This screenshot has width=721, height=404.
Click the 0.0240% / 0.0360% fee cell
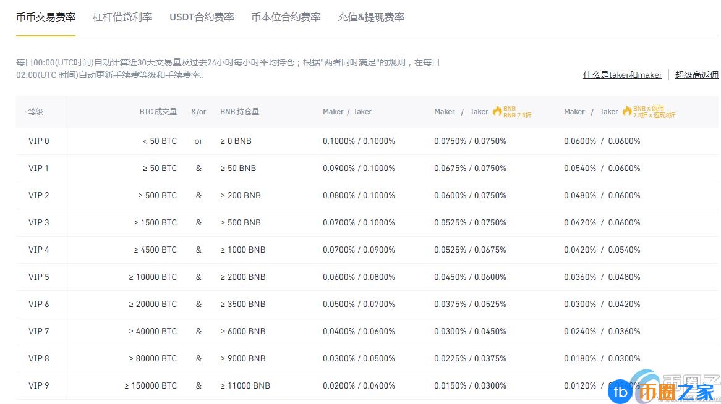[x=602, y=331]
